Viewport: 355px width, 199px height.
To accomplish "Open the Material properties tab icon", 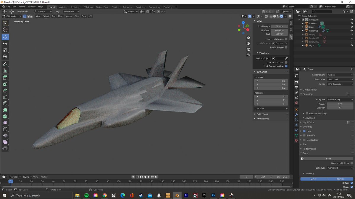I will click(296, 140).
